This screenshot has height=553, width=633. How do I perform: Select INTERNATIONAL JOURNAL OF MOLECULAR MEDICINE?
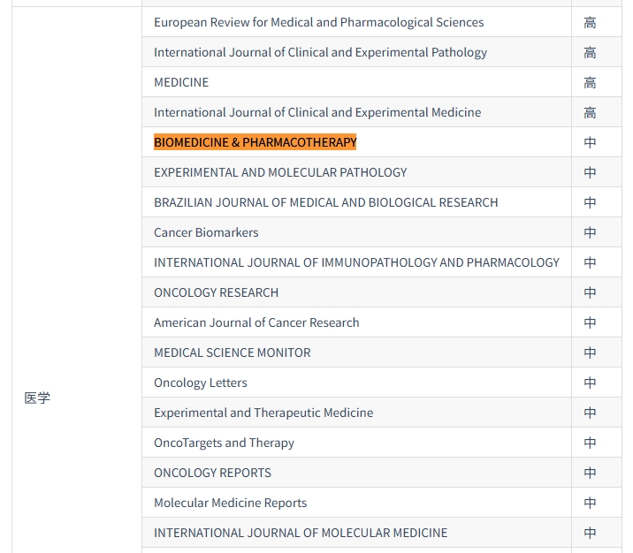coord(301,533)
